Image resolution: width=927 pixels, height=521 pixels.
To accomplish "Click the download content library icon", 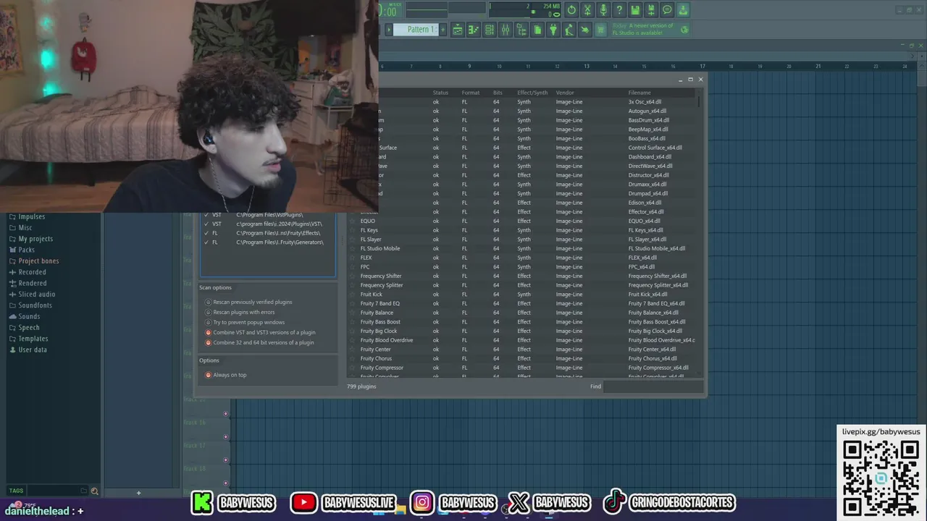I will (683, 10).
